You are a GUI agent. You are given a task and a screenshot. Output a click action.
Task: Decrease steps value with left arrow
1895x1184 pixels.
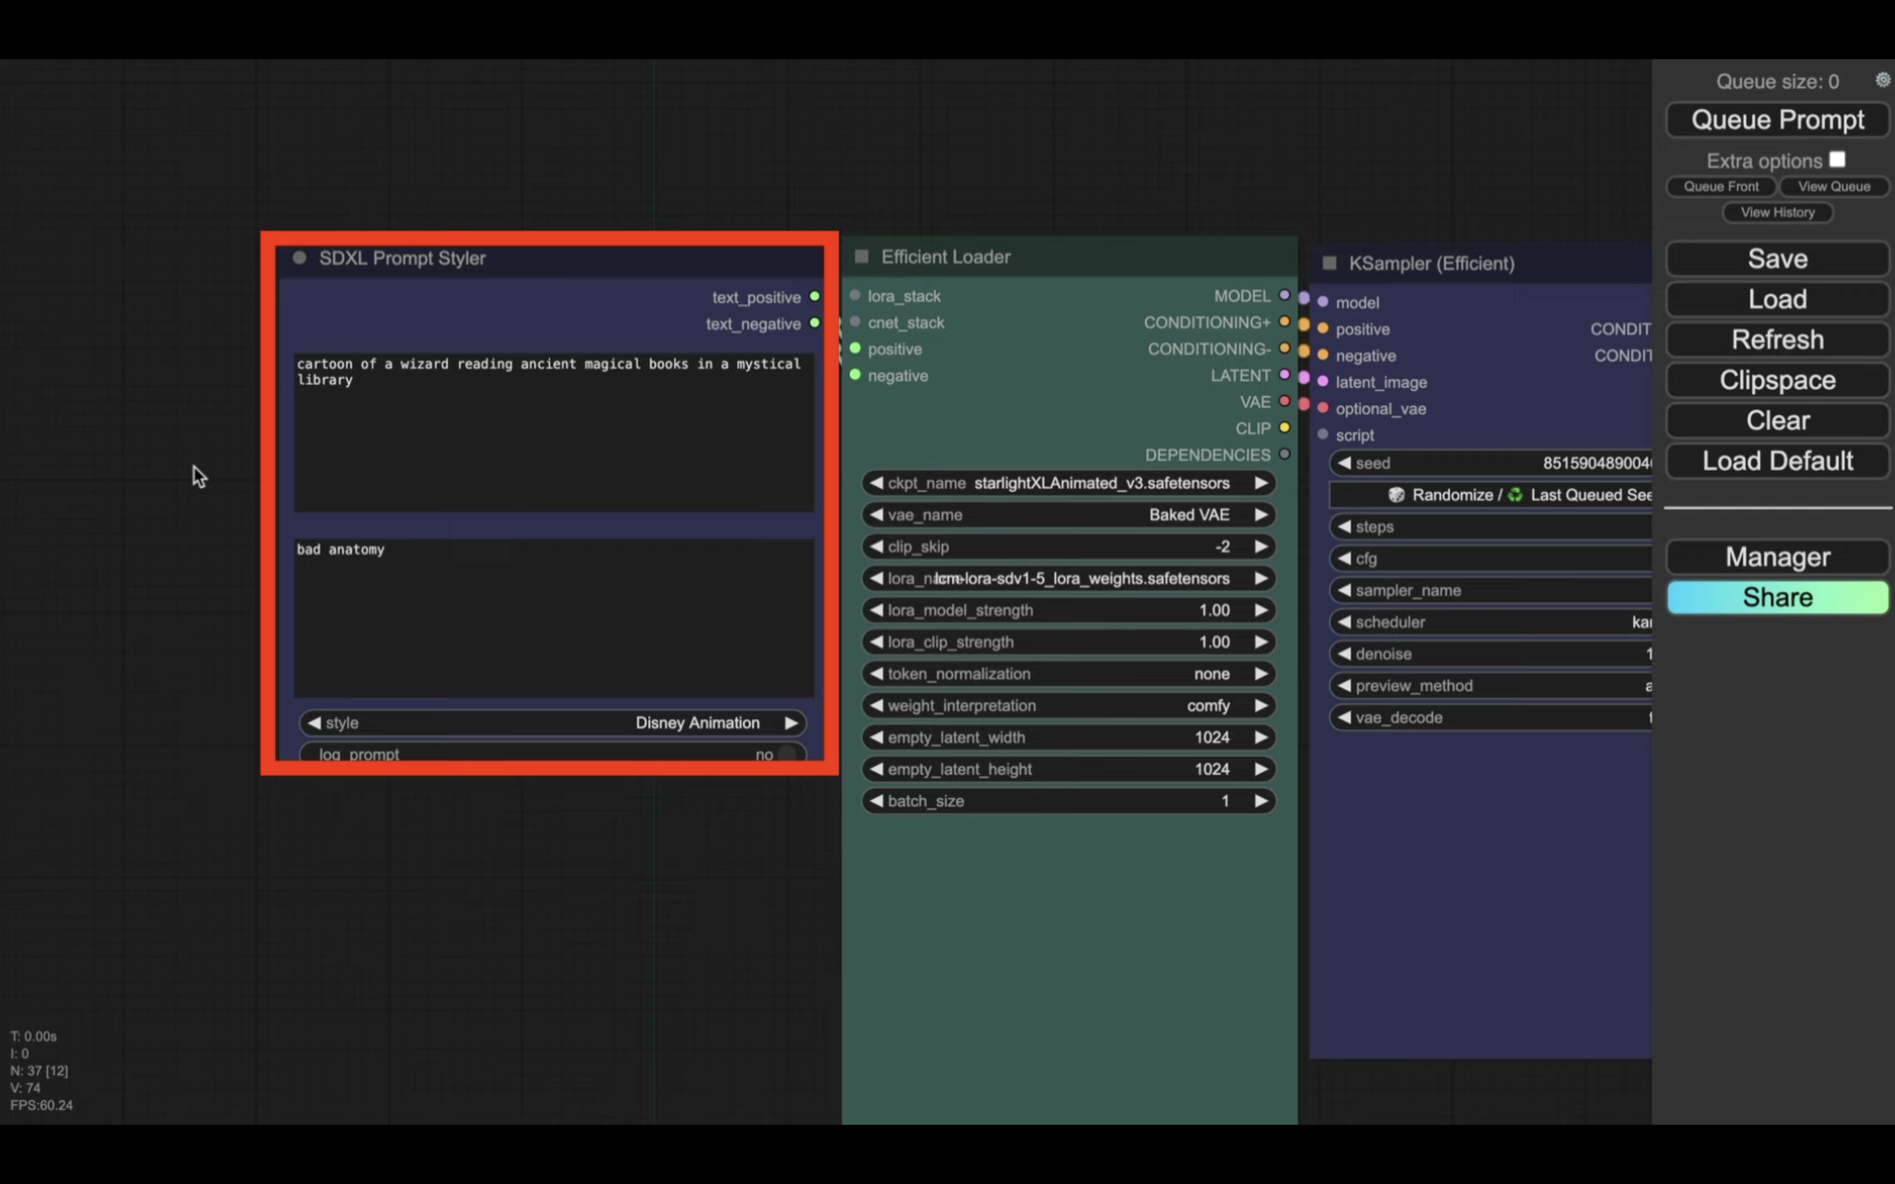(x=1344, y=526)
